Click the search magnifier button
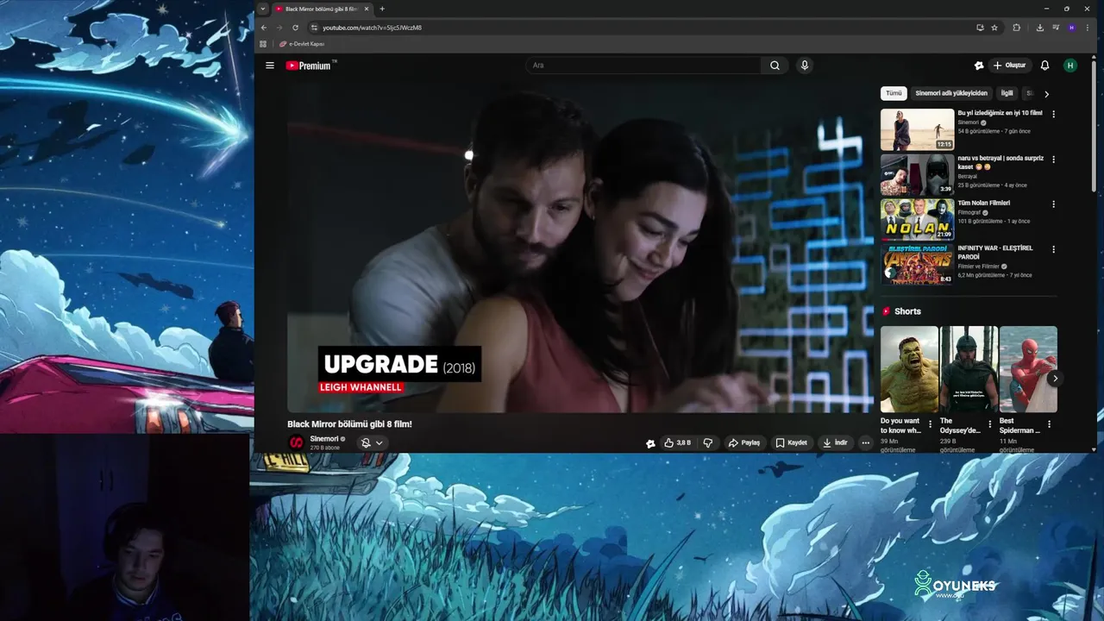This screenshot has width=1104, height=621. (775, 66)
